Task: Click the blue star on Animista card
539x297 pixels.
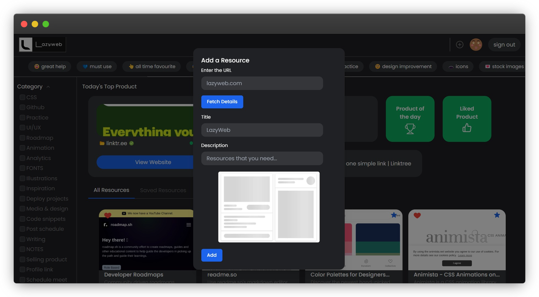Action: click(x=497, y=215)
